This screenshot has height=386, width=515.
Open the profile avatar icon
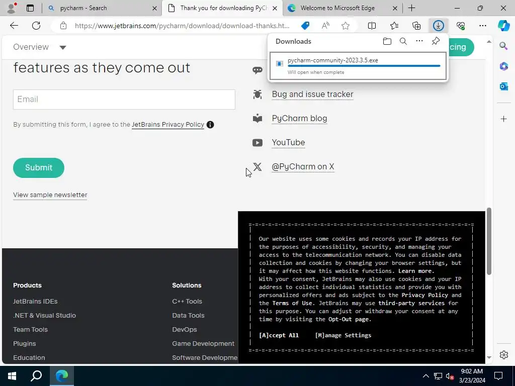[x=12, y=8]
